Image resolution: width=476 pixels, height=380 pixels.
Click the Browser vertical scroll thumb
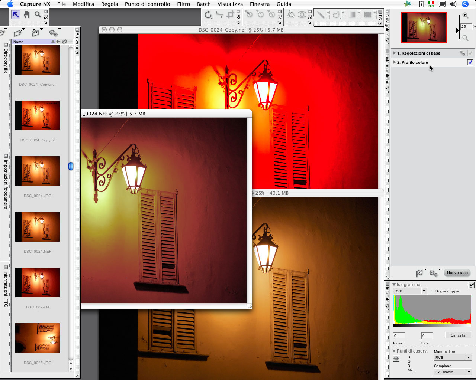(x=71, y=166)
